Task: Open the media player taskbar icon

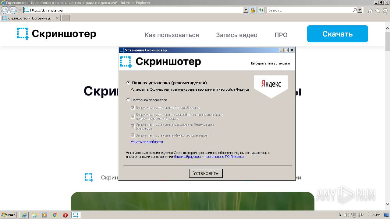Action: coord(45,215)
